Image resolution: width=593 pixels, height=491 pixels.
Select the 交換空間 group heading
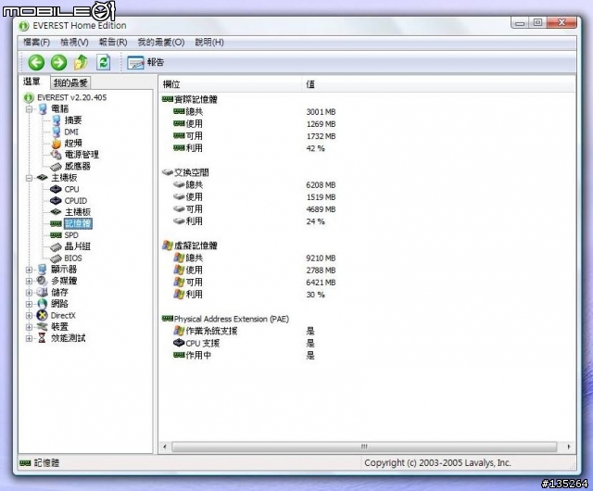192,173
